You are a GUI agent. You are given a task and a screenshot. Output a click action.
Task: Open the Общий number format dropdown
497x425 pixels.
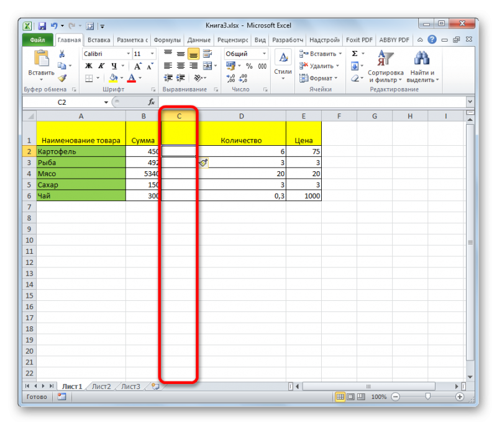click(x=264, y=54)
